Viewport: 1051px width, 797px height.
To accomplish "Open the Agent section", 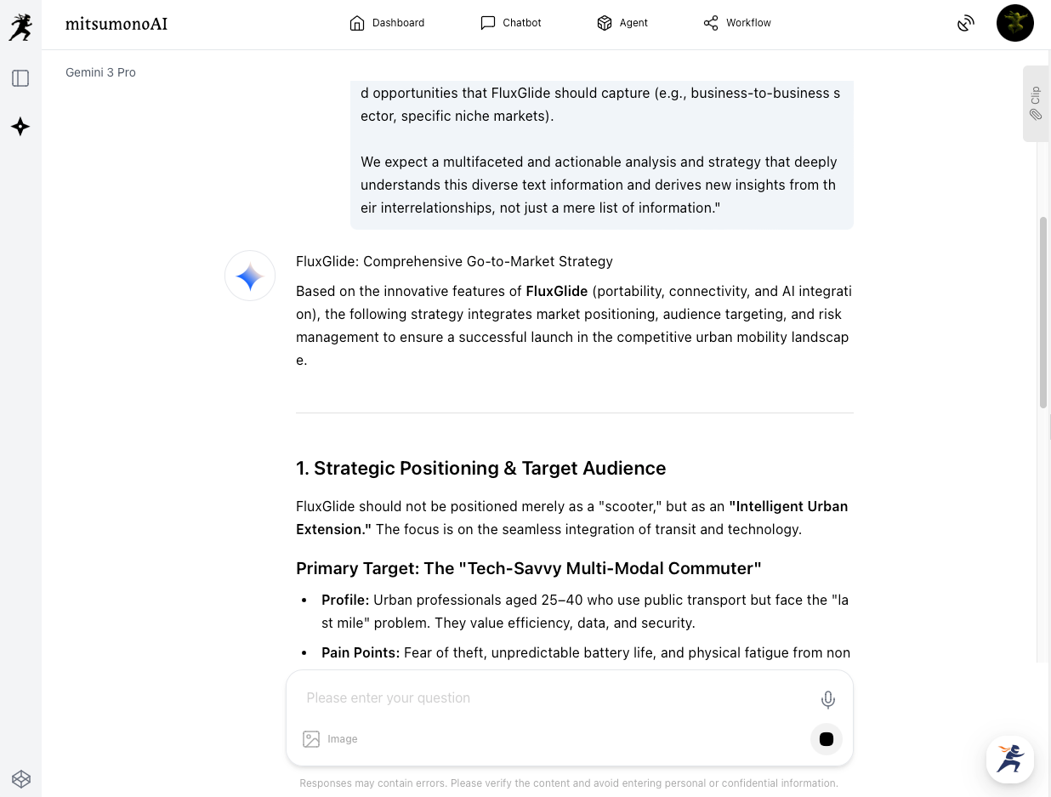I will point(622,23).
